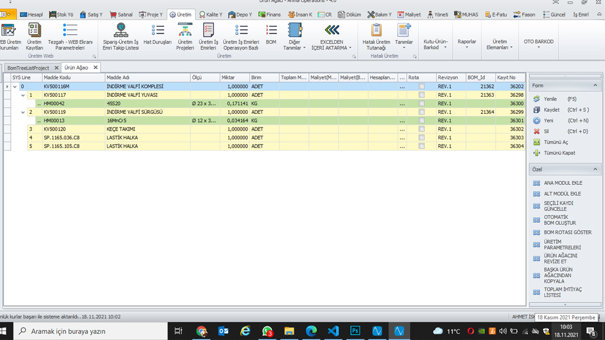Switch to Satınal ribbon tab
This screenshot has height=340, width=605.
tap(121, 15)
